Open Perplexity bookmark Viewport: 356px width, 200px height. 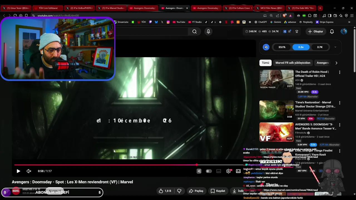click(306, 22)
